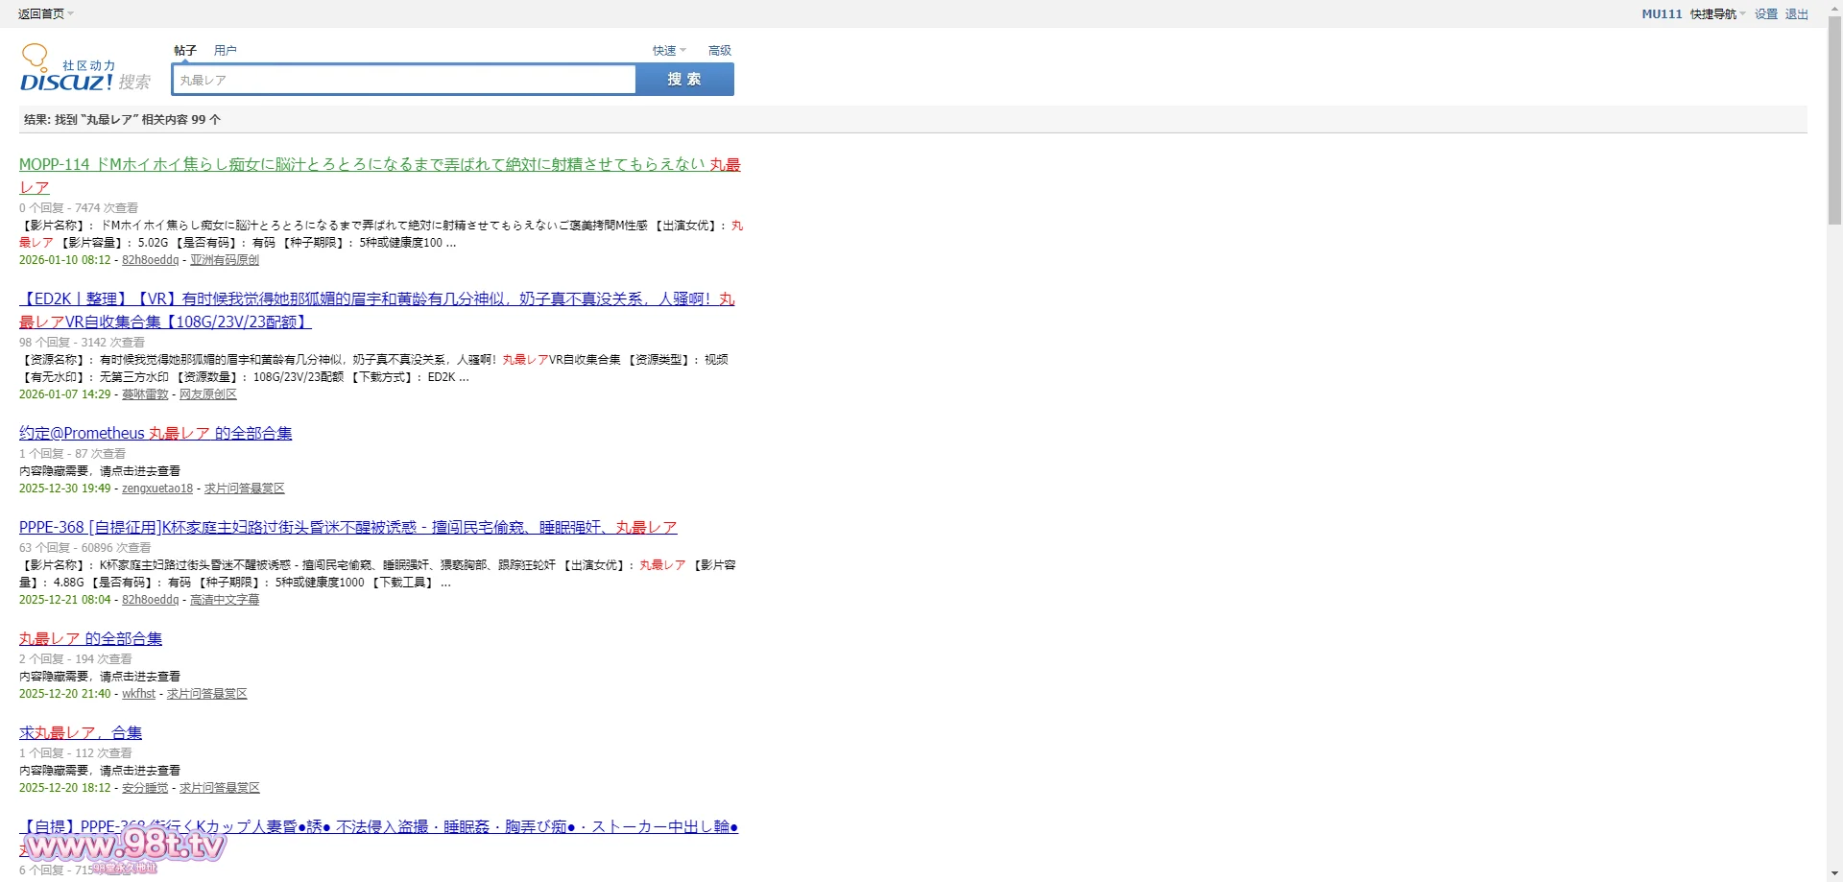Focus the search keyword input field
1843x882 pixels.
[403, 80]
